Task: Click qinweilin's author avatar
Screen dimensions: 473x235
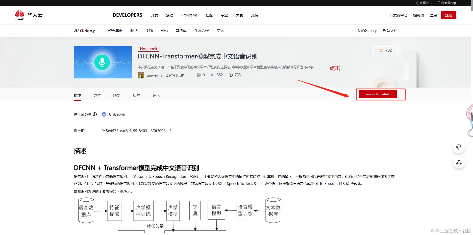Action: pyautogui.click(x=141, y=75)
